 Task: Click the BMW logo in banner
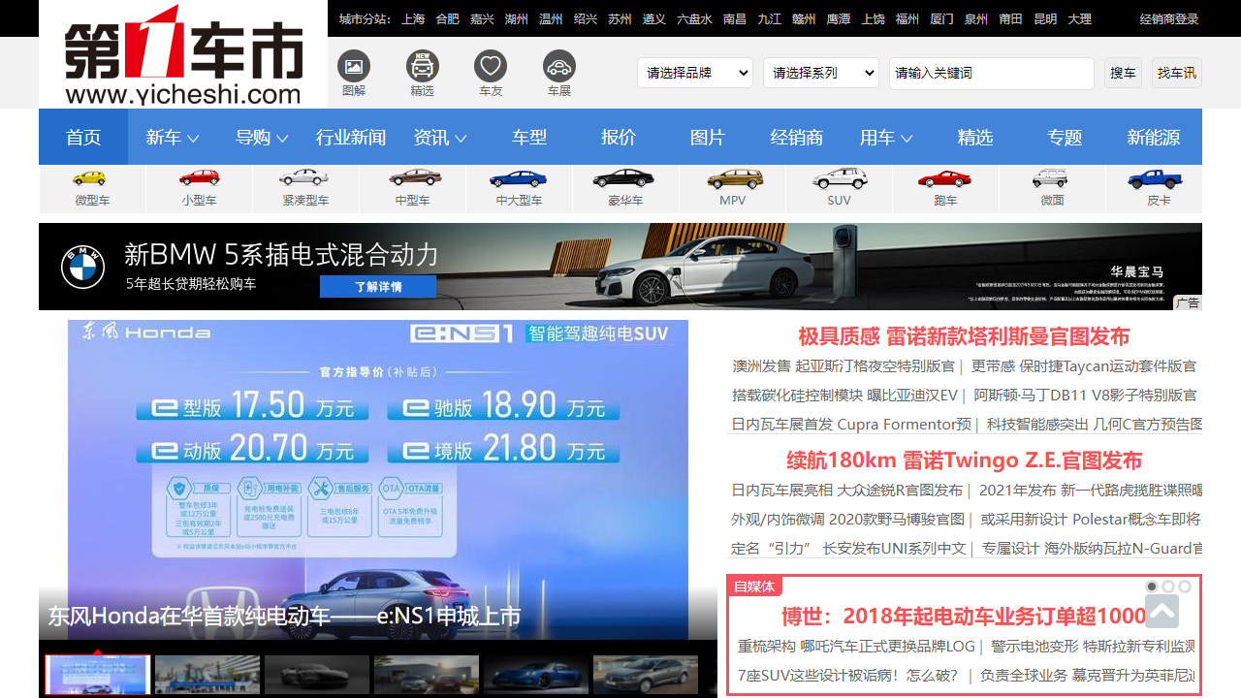click(x=82, y=268)
